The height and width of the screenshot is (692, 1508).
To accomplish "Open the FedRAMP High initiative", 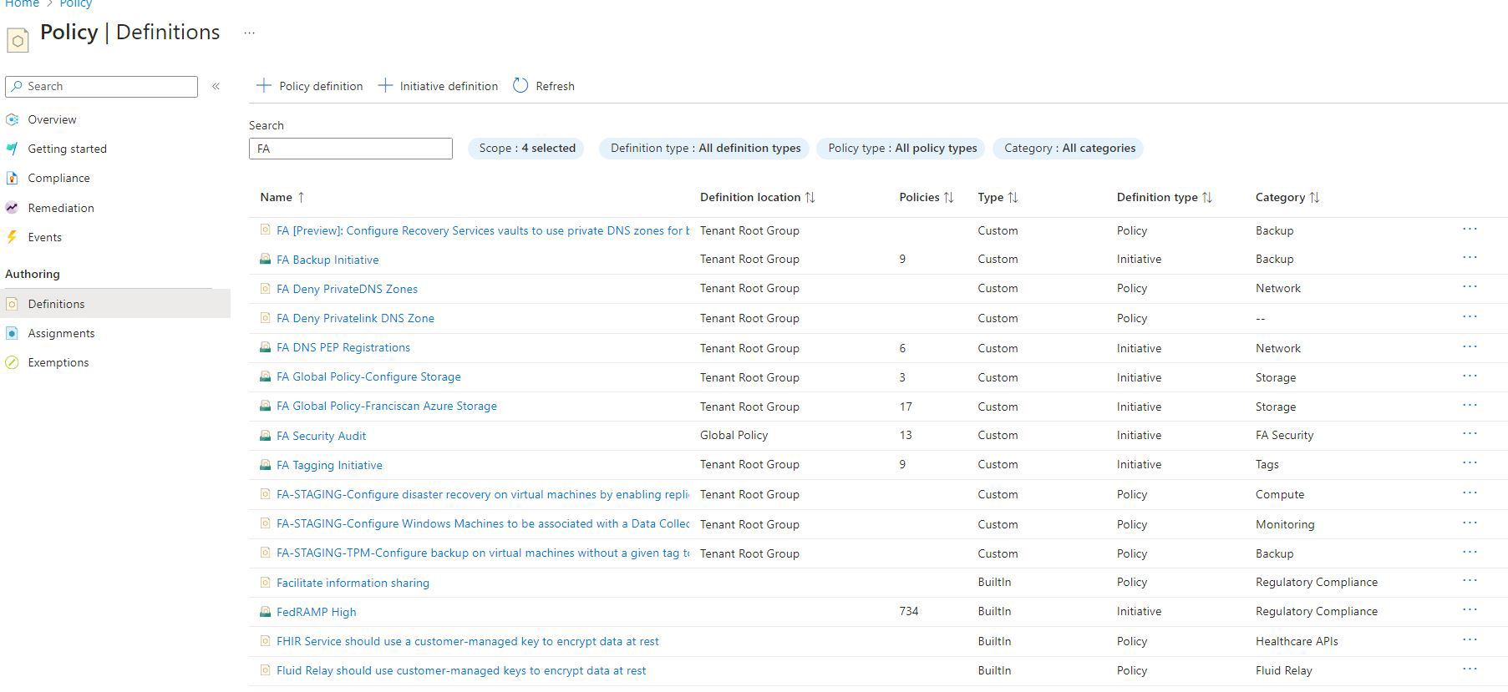I will [316, 612].
